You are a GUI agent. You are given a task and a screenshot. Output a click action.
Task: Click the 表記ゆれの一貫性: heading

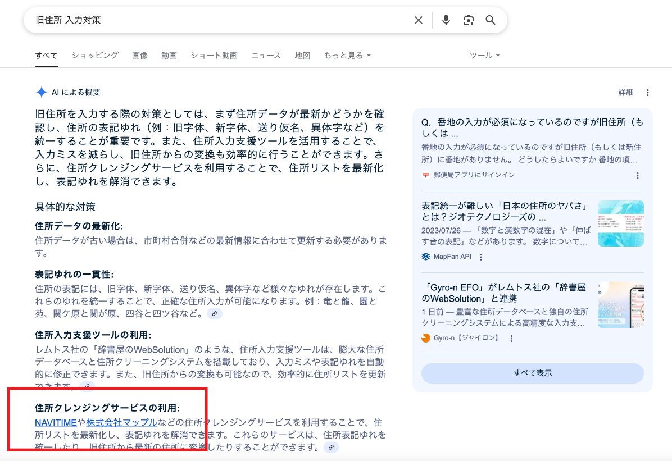[x=74, y=274]
